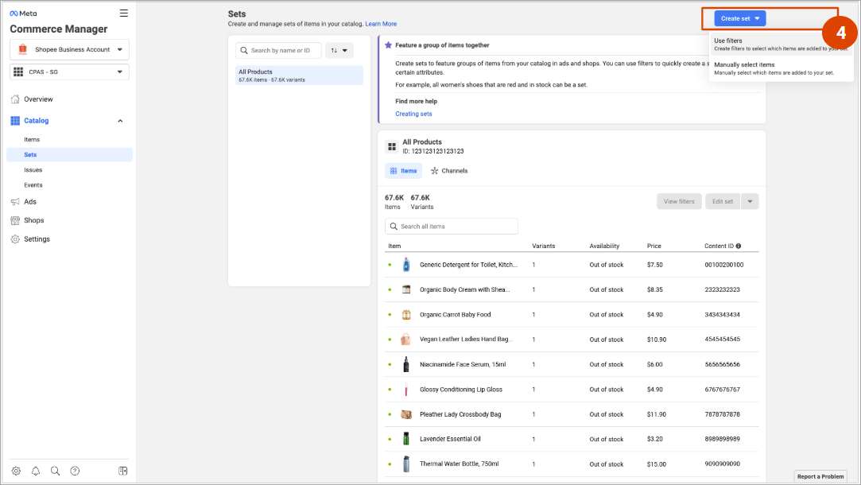Click the settings gear icon in bottom bar
The width and height of the screenshot is (861, 485).
(x=17, y=471)
